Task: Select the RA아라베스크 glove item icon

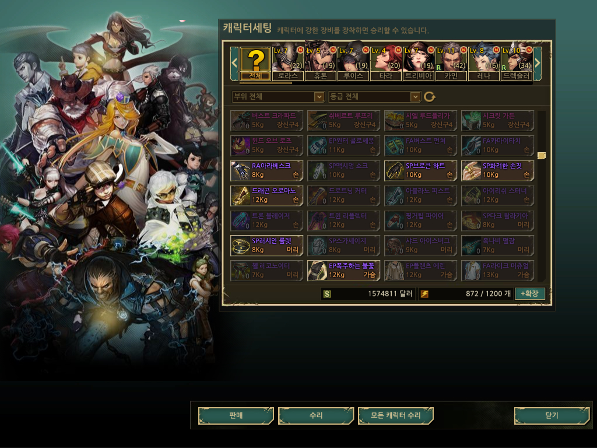Action: tap(241, 171)
